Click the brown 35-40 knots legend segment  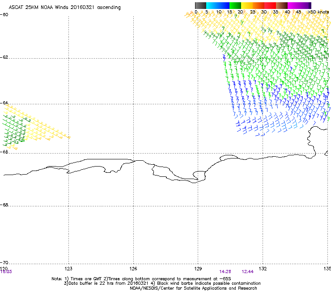point(282,5)
